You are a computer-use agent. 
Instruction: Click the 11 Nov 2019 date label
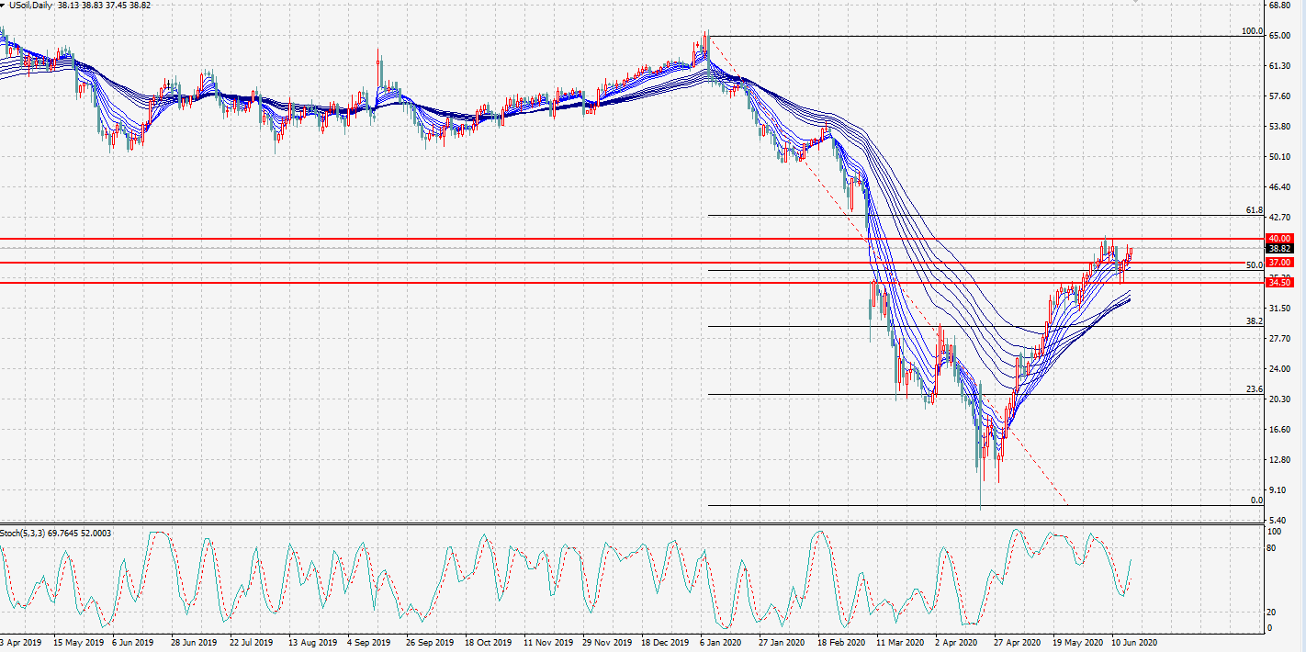(x=549, y=643)
